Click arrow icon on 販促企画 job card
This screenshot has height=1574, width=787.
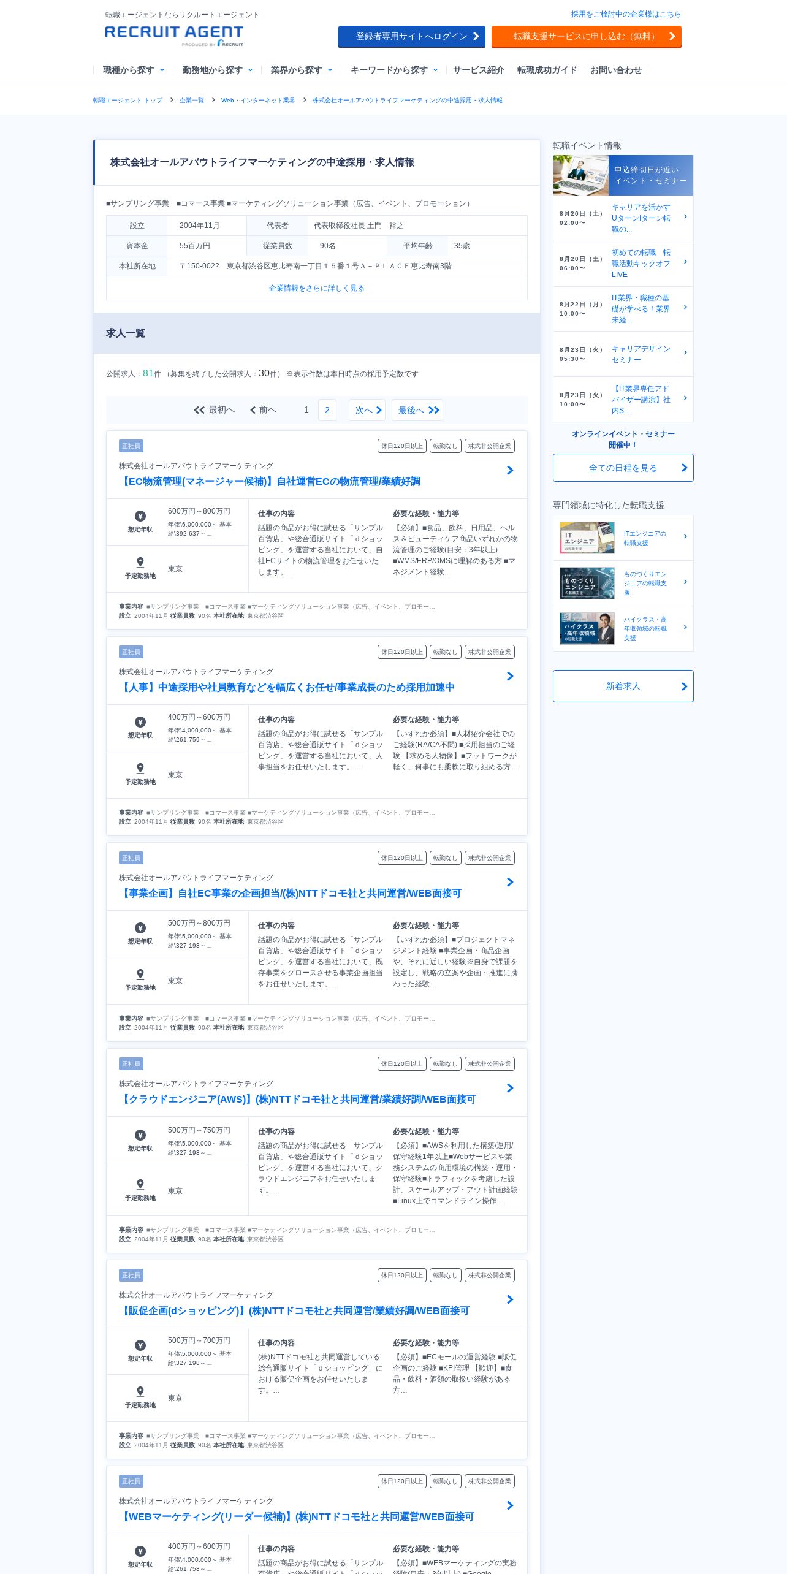point(510,1299)
